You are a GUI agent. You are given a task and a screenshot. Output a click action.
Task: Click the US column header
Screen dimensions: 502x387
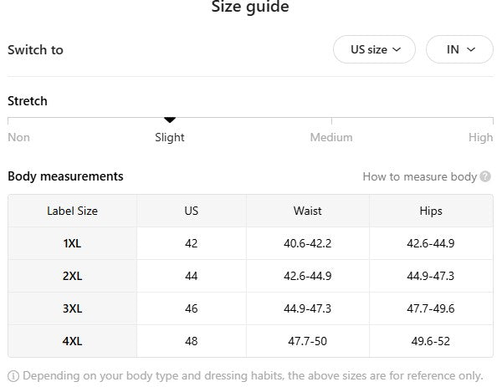(x=192, y=211)
